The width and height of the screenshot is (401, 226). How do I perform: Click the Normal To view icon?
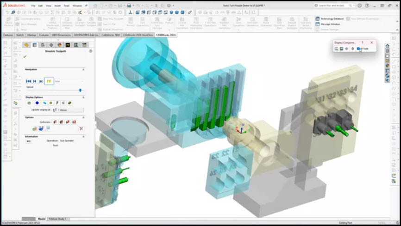tap(131, 12)
